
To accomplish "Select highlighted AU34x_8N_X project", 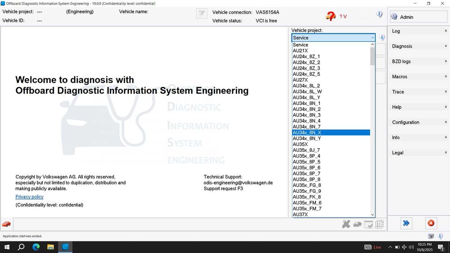I will tap(331, 133).
